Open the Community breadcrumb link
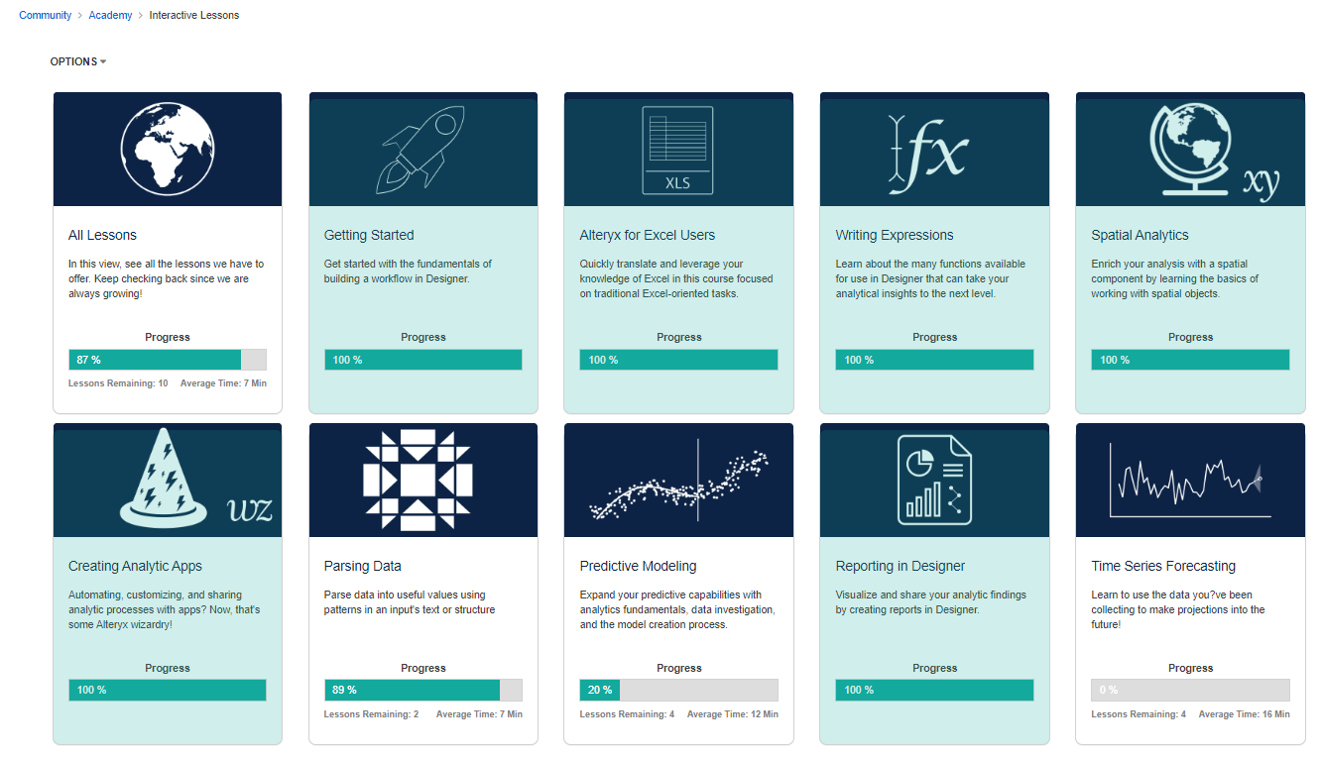 click(x=45, y=14)
